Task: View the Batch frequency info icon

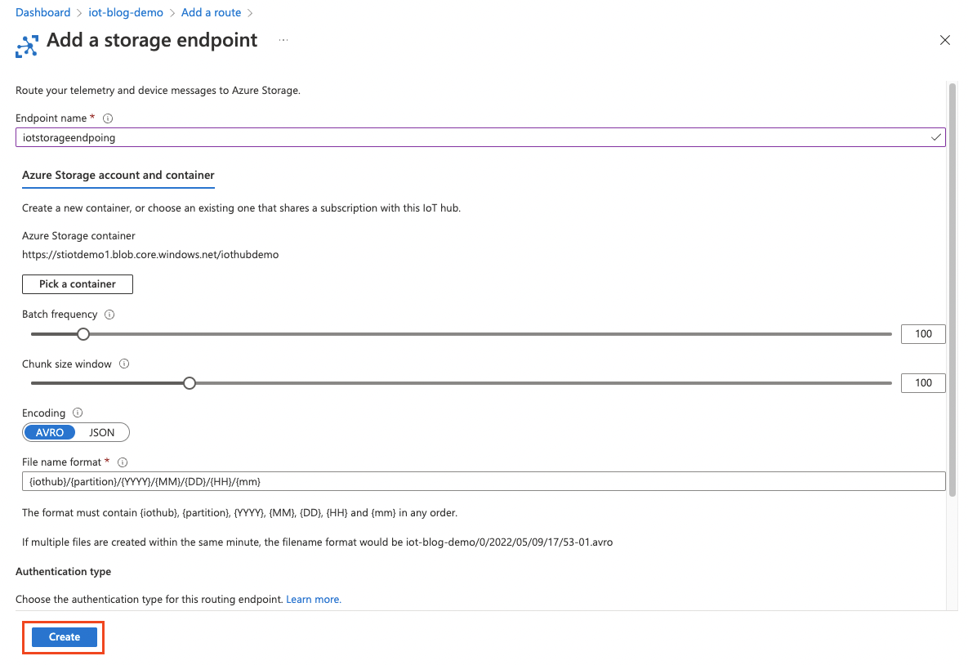Action: [x=110, y=314]
